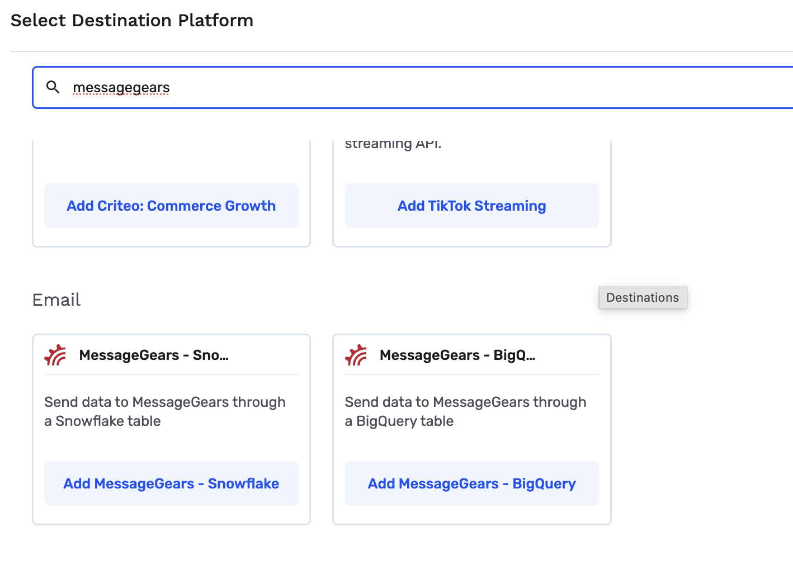Add MessageGears - BigQuery destination
Screen dimensions: 793x579
[x=472, y=483]
